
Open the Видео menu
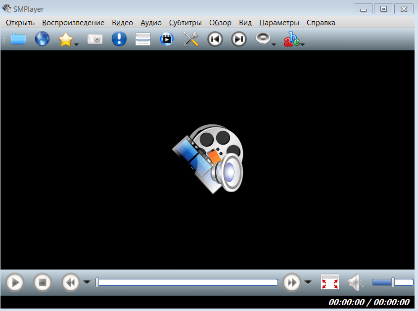(122, 23)
